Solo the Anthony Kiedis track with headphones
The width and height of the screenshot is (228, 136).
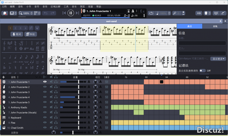click(x=56, y=107)
